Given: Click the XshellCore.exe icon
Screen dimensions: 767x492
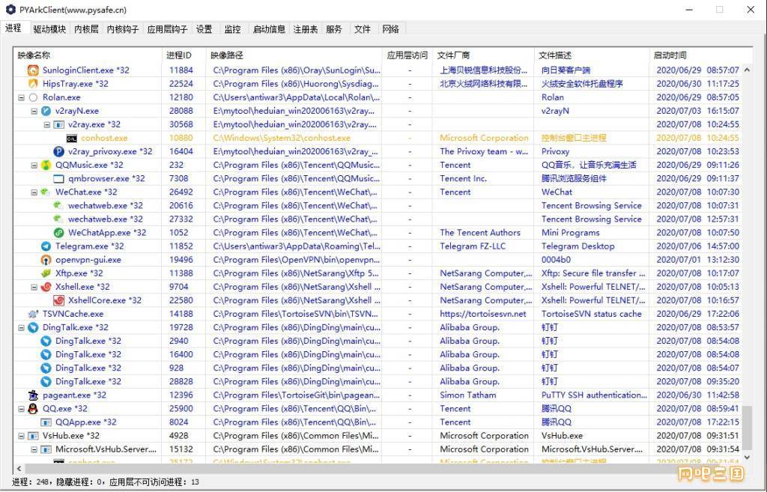Looking at the screenshot, I should tap(58, 300).
